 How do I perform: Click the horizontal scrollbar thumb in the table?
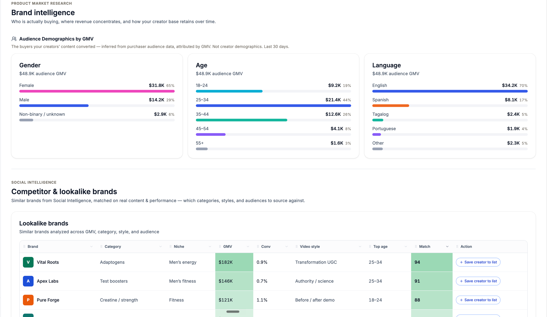pos(233,312)
